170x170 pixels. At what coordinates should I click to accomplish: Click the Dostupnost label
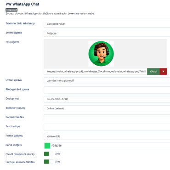(12, 98)
